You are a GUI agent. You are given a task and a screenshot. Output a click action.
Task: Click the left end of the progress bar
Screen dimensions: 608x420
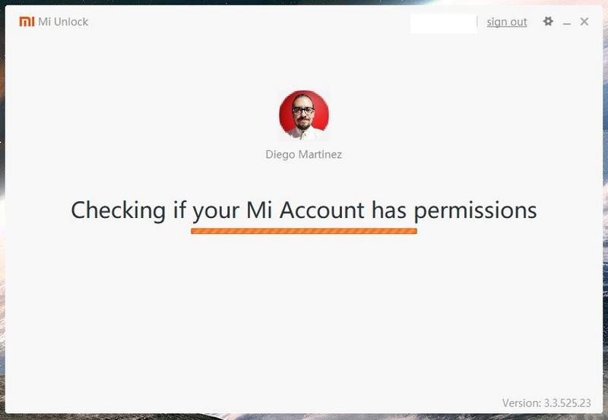pyautogui.click(x=194, y=232)
